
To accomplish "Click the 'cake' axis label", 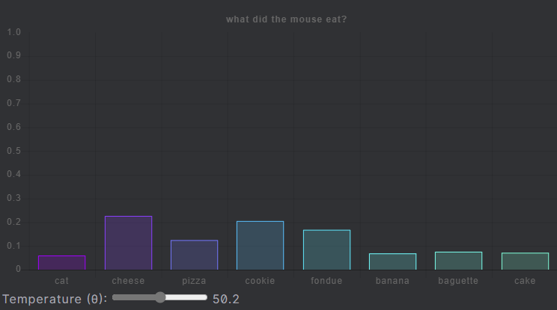I will click(x=525, y=281).
